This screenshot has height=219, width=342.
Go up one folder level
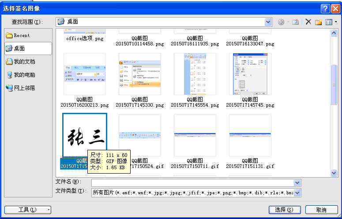[x=296, y=22]
